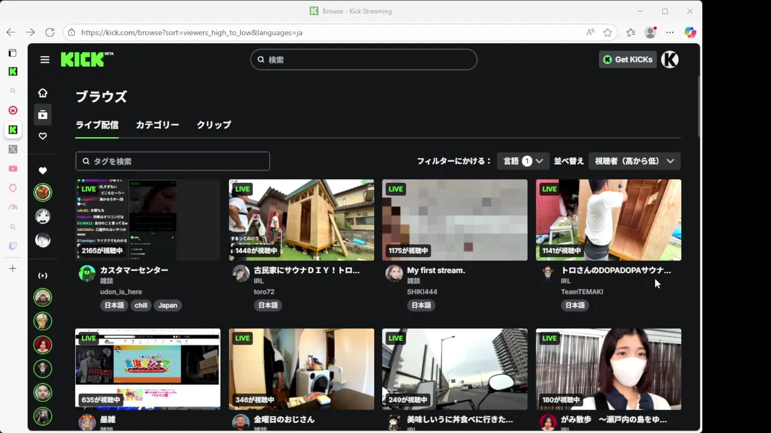Open the カスタマーセンター stream thumbnail

pyautogui.click(x=148, y=220)
